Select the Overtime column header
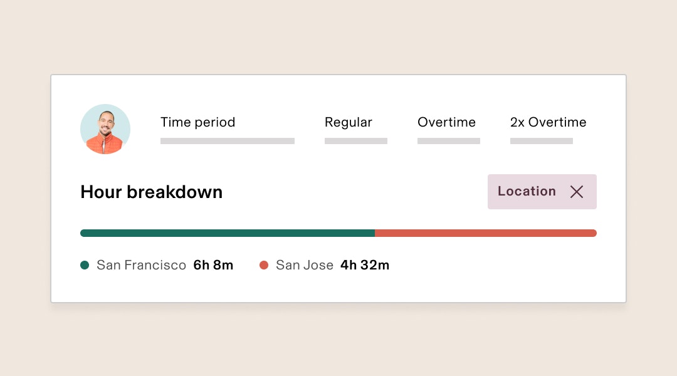Screen dimensions: 677x376 (446, 122)
